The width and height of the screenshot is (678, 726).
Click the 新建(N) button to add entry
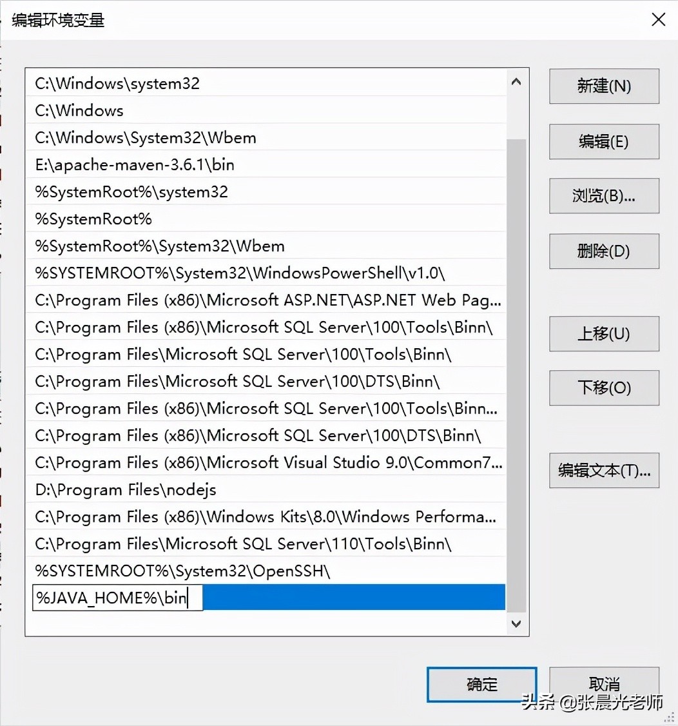pos(603,86)
